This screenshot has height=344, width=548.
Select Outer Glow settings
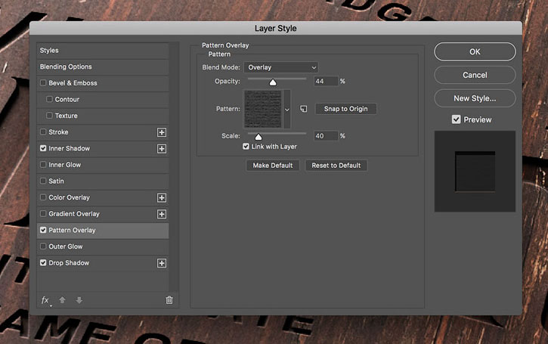point(66,246)
